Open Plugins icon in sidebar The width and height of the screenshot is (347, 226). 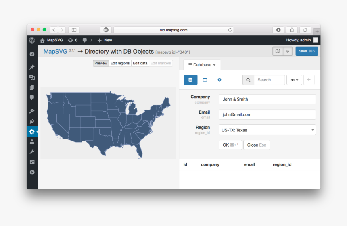(32, 121)
